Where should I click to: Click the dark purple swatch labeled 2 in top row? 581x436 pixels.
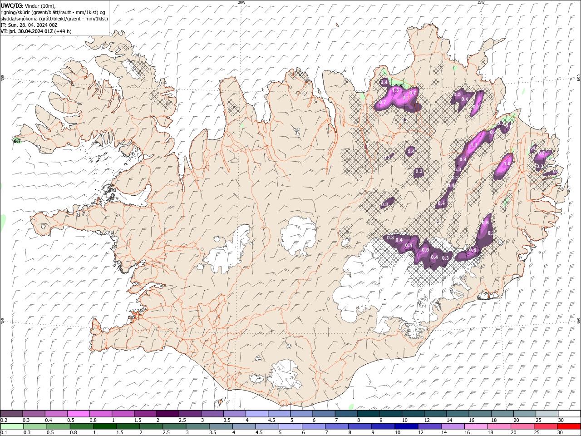167,414
